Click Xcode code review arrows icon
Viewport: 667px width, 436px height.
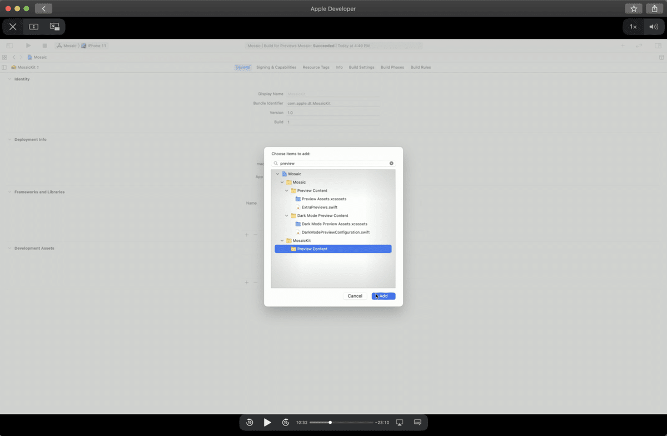[639, 45]
